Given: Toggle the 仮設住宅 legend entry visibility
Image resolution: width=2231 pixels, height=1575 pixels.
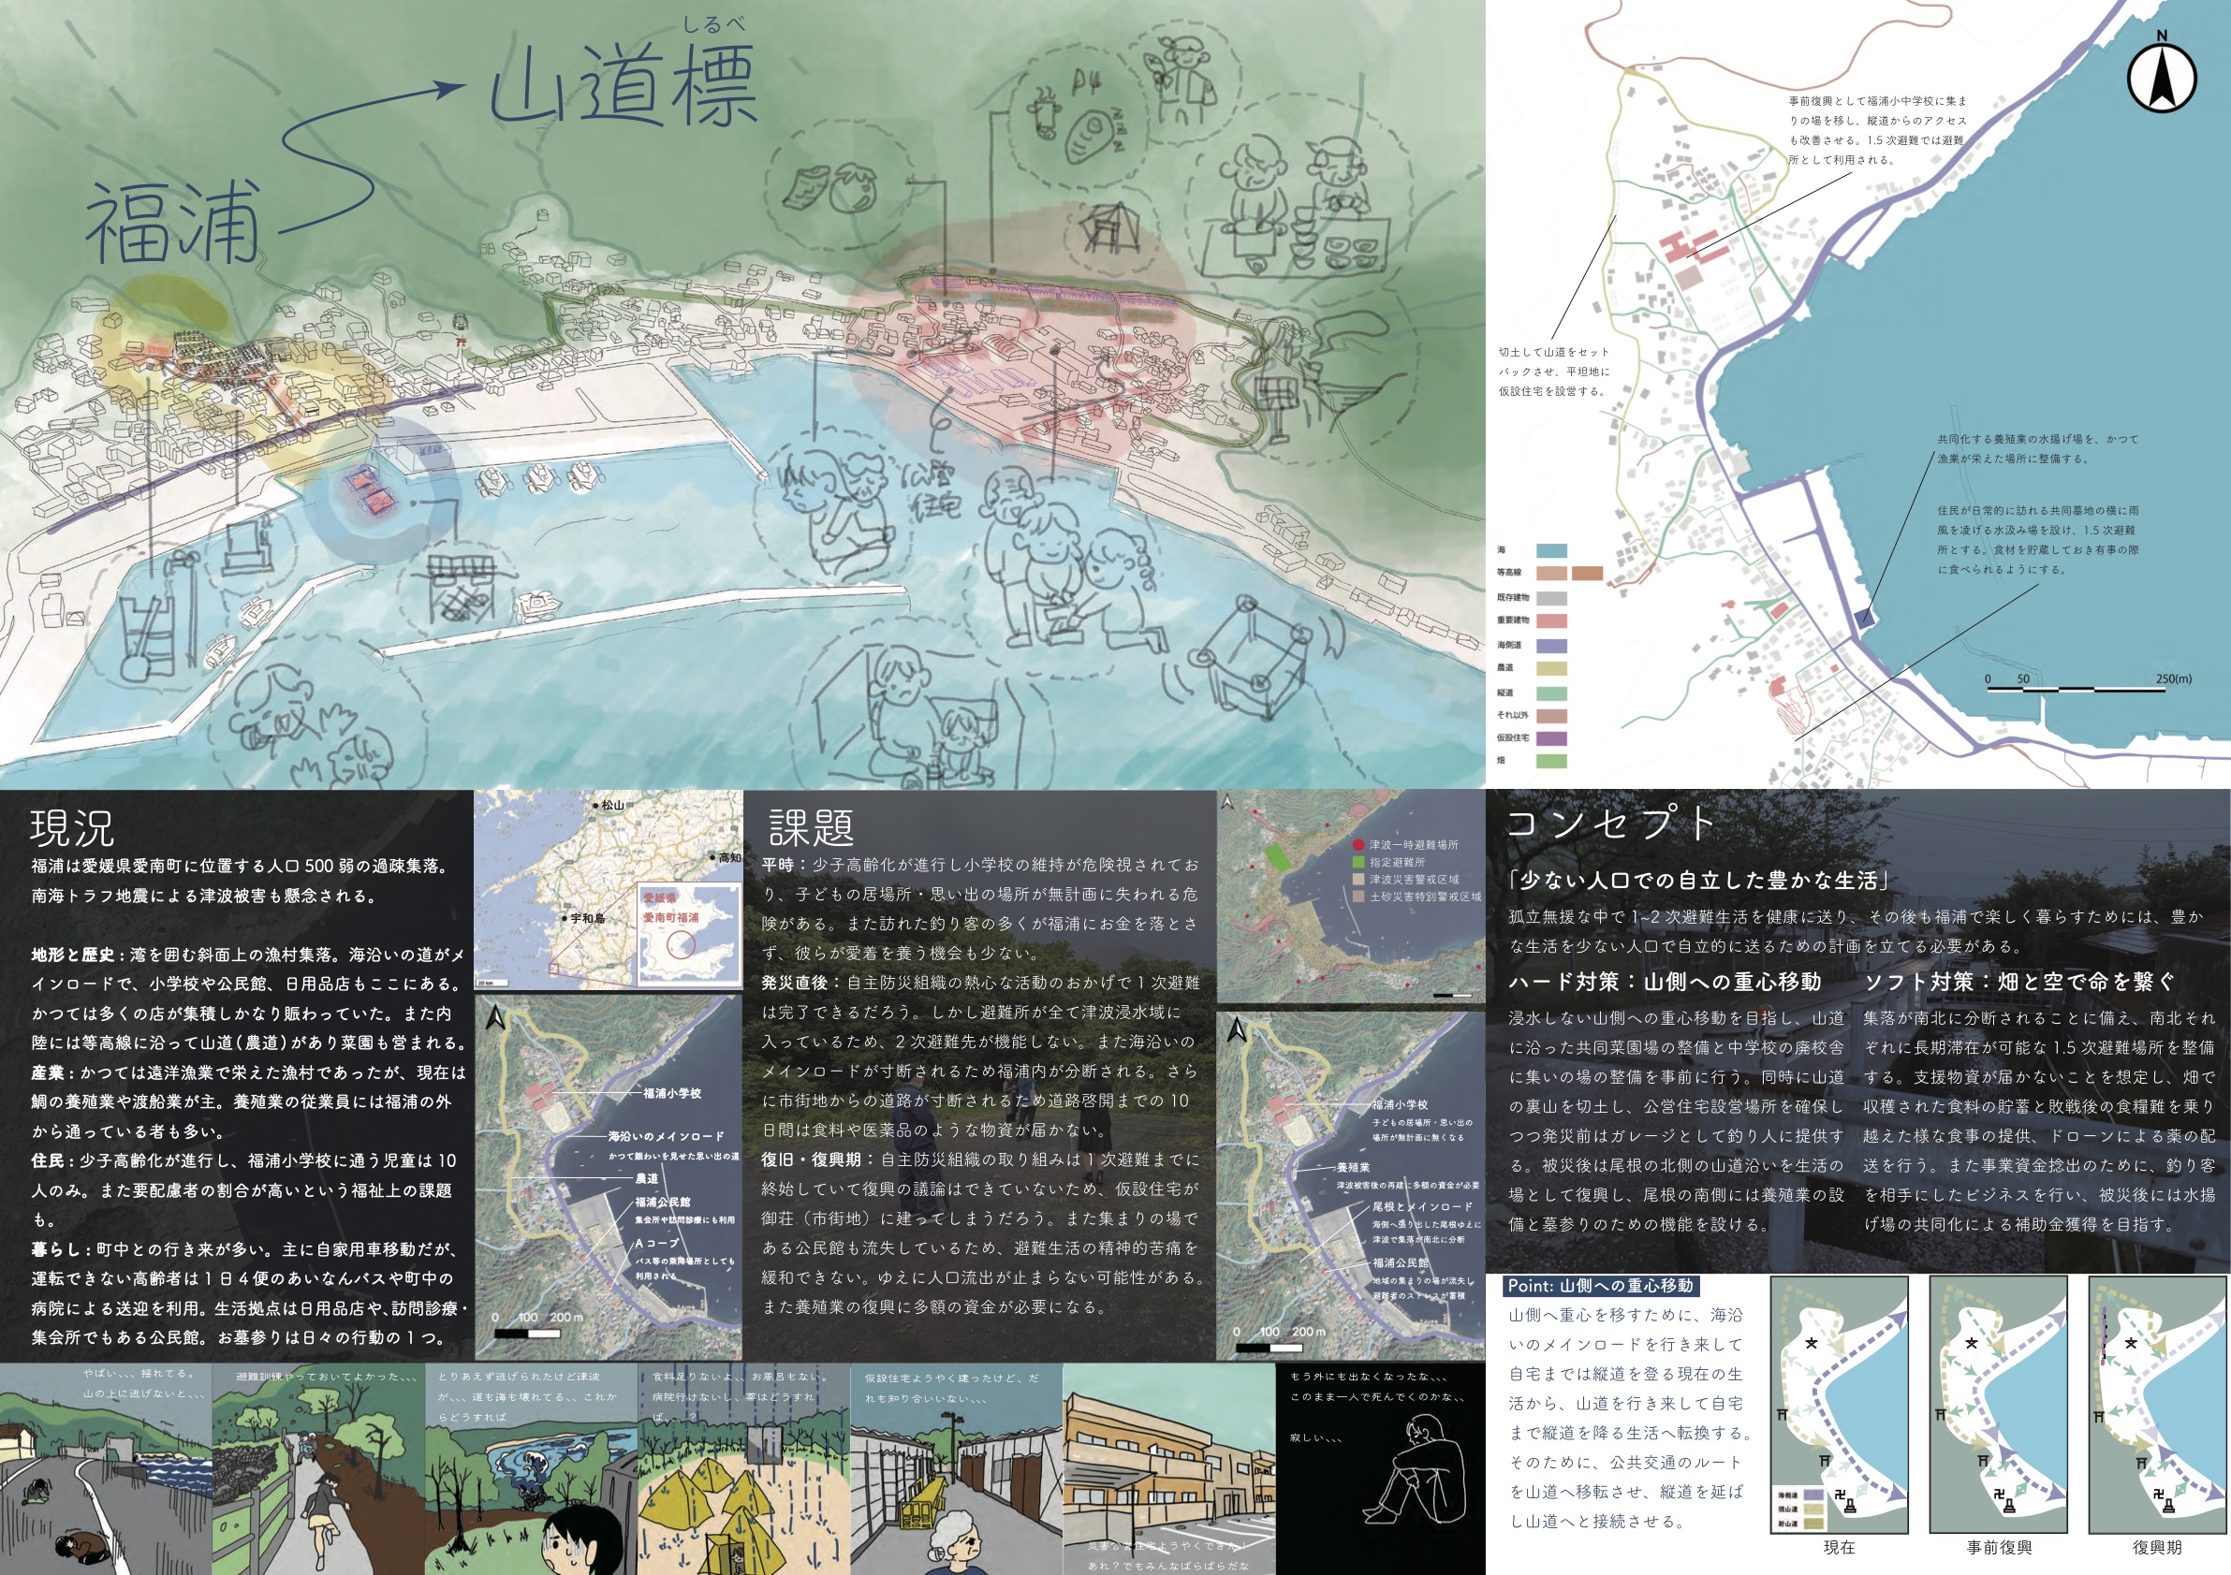Looking at the screenshot, I should point(1552,738).
